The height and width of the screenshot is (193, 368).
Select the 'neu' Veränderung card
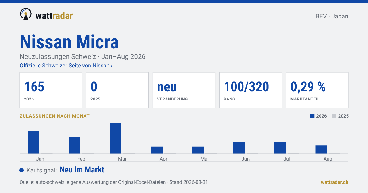pyautogui.click(x=184, y=90)
